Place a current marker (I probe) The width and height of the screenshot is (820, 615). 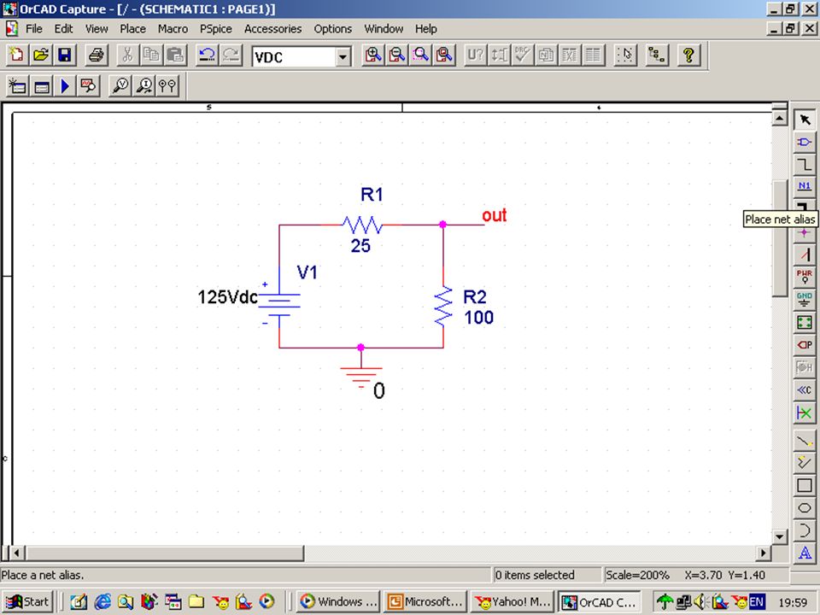pyautogui.click(x=144, y=85)
